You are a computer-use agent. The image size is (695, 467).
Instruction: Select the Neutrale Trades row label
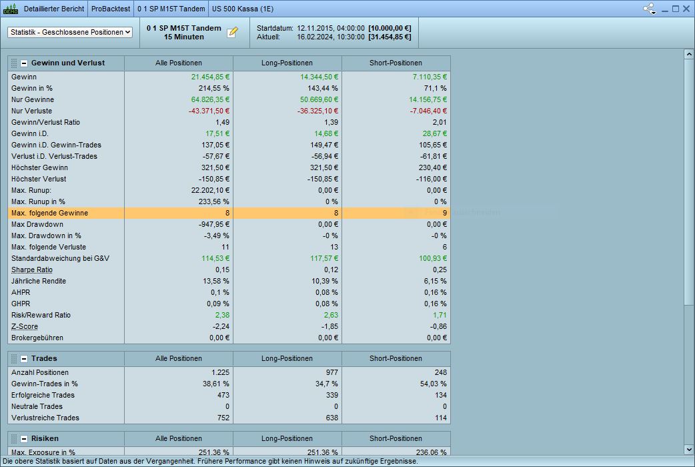37,406
